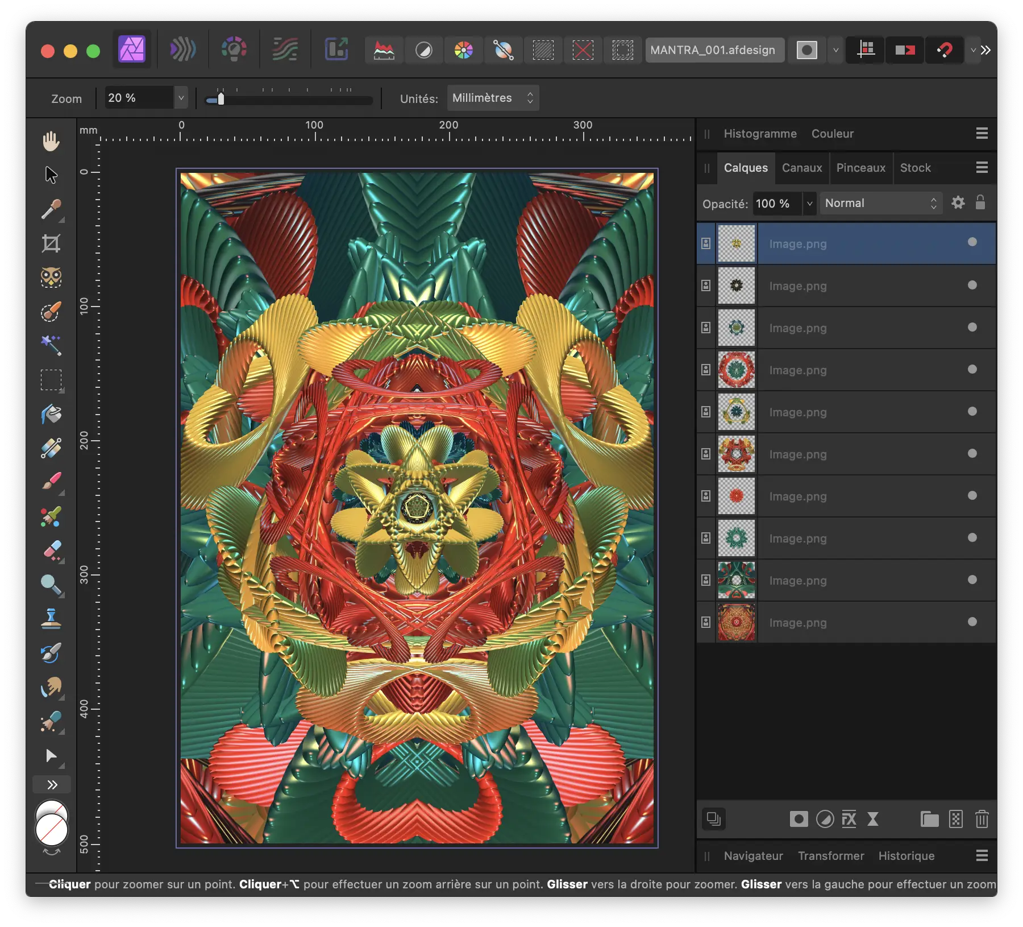The image size is (1023, 927).
Task: Toggle the layer lock icon
Action: coord(980,202)
